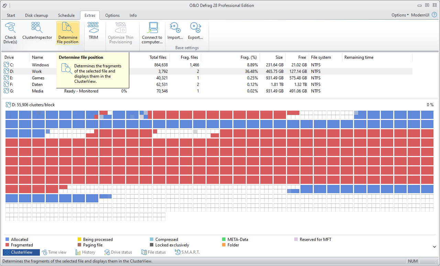Click the NUM indicator in status bar
The image size is (440, 266).
click(413, 261)
